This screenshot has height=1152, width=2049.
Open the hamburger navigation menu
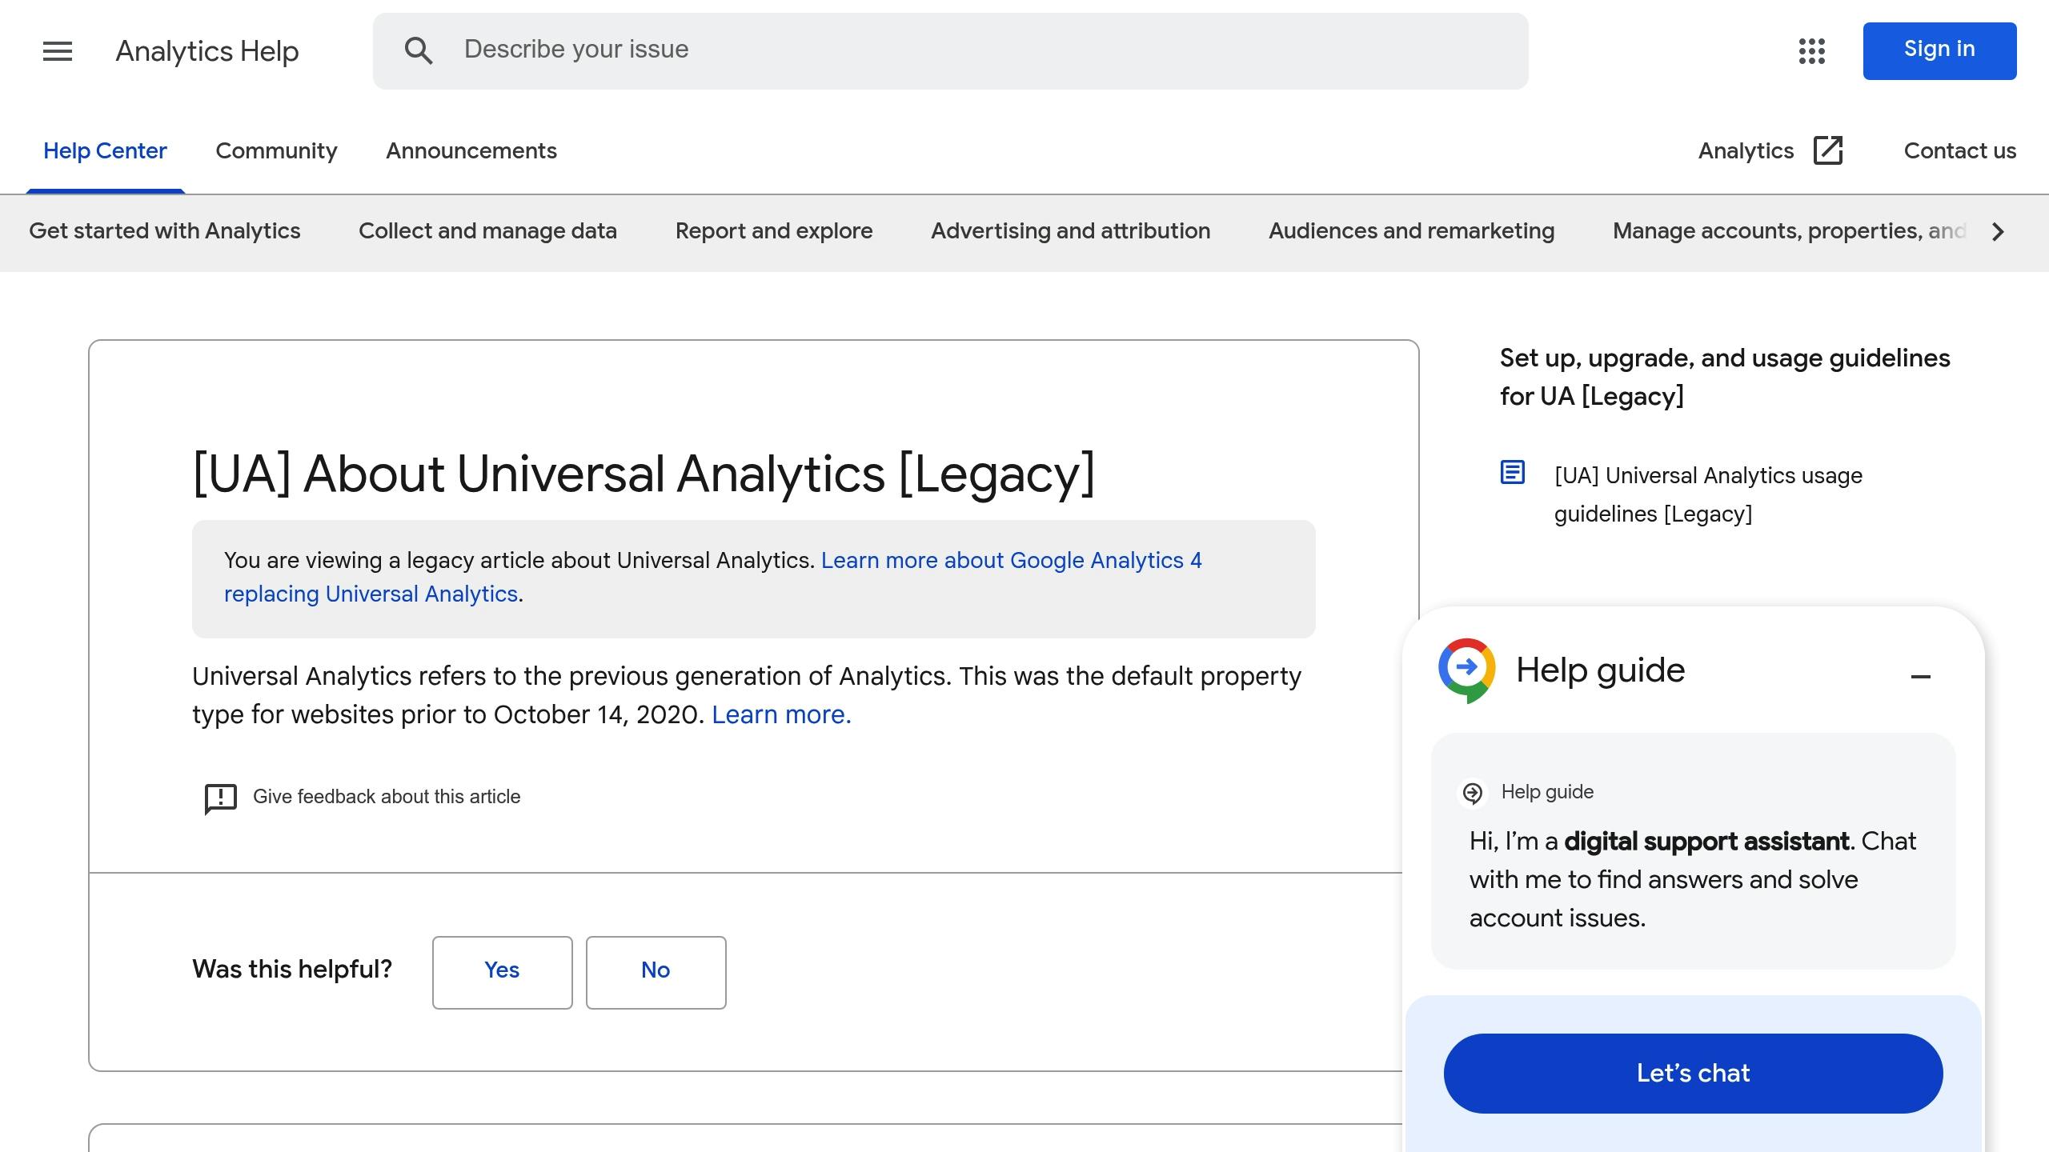[x=57, y=51]
